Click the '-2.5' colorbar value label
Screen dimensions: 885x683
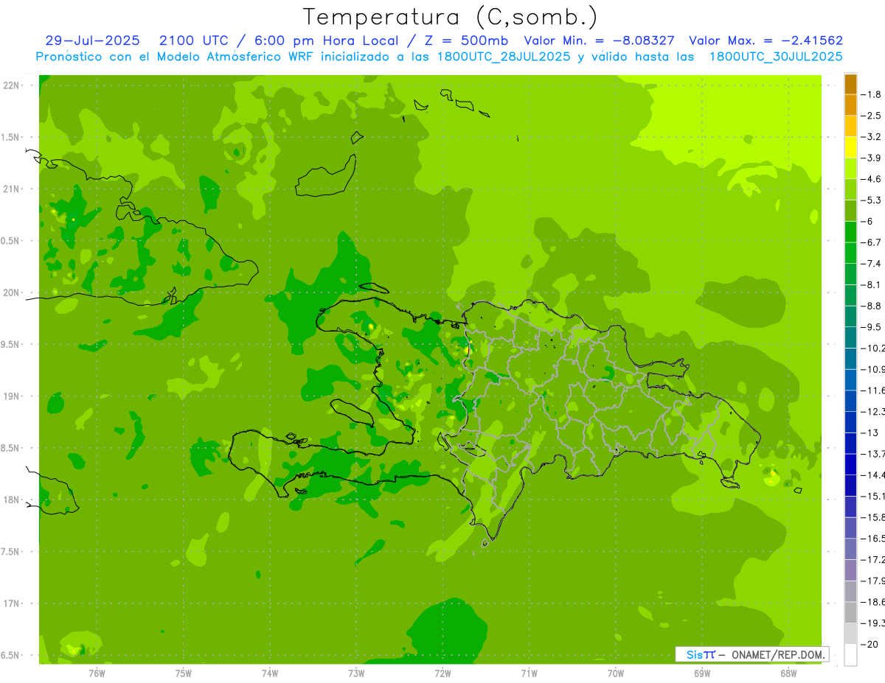871,116
